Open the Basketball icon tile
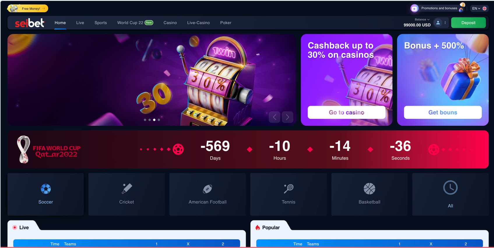Viewport: 494px width, 248px height. tap(369, 189)
